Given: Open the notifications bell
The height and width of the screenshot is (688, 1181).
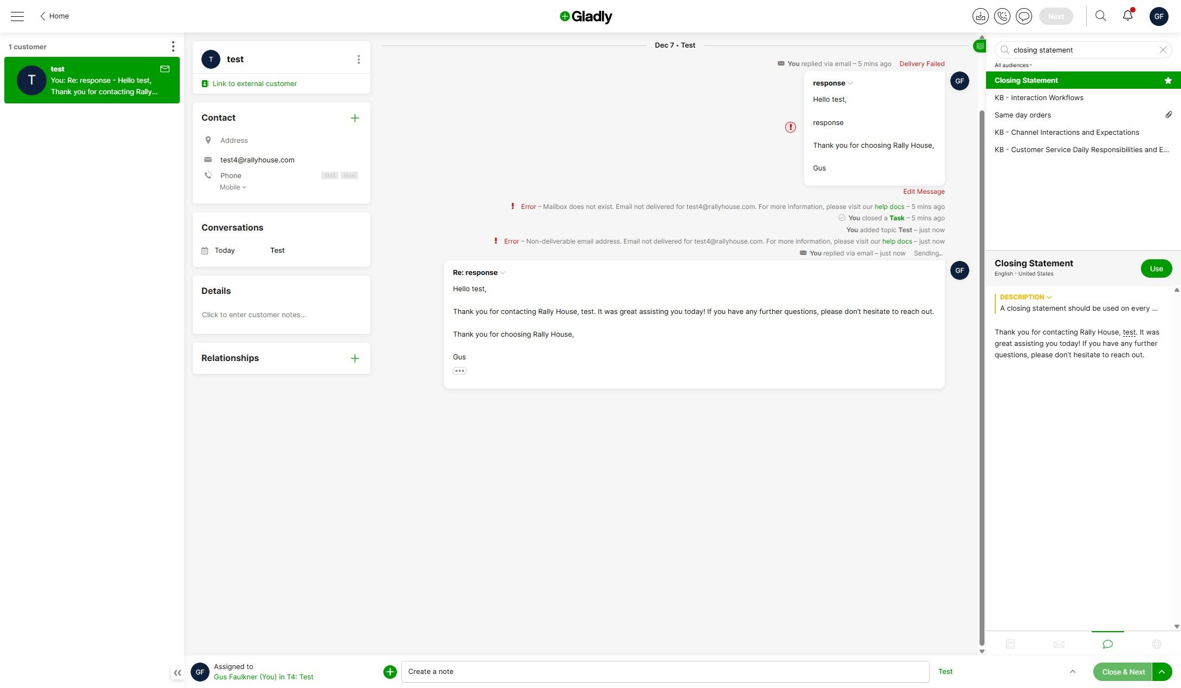Looking at the screenshot, I should tap(1128, 15).
